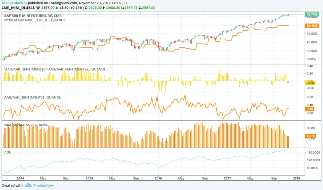The height and width of the screenshot is (190, 323).
Task: Click the NAAIM/NAAIM|7, QUANDL label
Action: coord(27,125)
